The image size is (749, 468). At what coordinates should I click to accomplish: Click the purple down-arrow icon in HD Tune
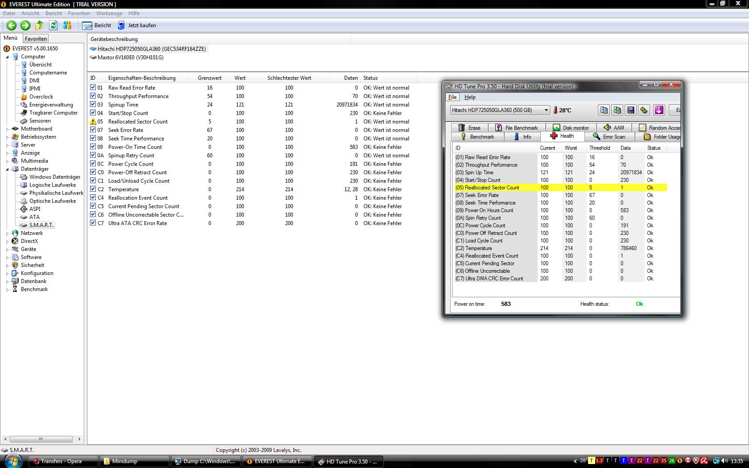point(659,110)
